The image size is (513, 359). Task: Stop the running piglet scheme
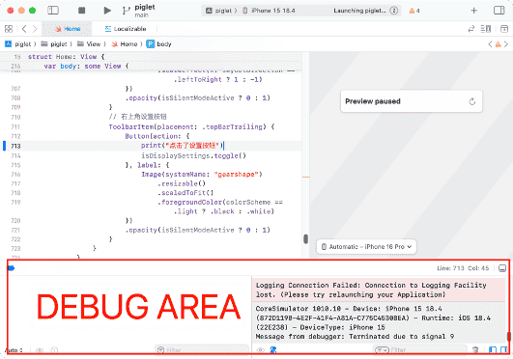point(82,11)
